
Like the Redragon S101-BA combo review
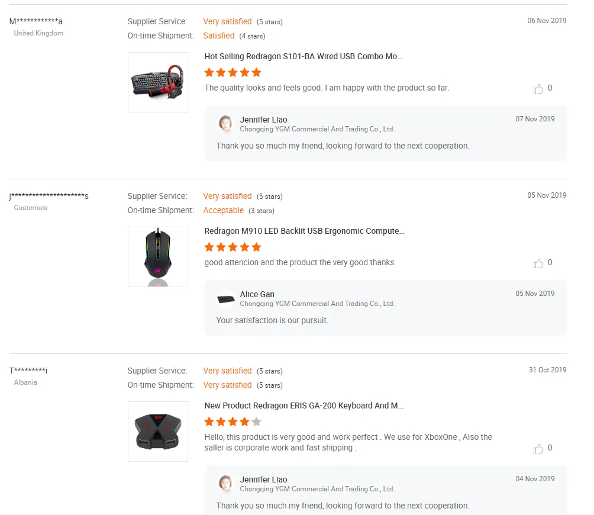(538, 89)
